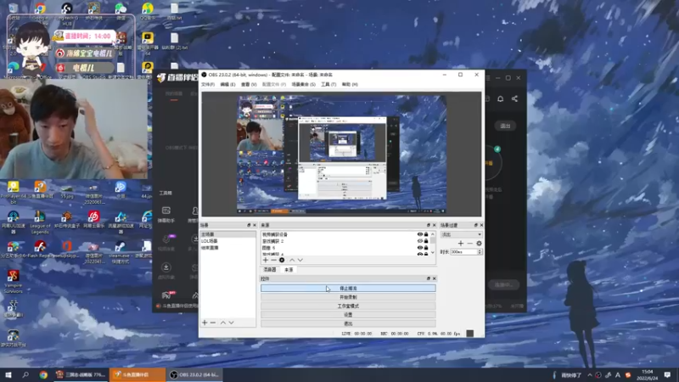Open 网易云音乐 desktop shortcut
This screenshot has width=679, height=382.
pyautogui.click(x=93, y=220)
